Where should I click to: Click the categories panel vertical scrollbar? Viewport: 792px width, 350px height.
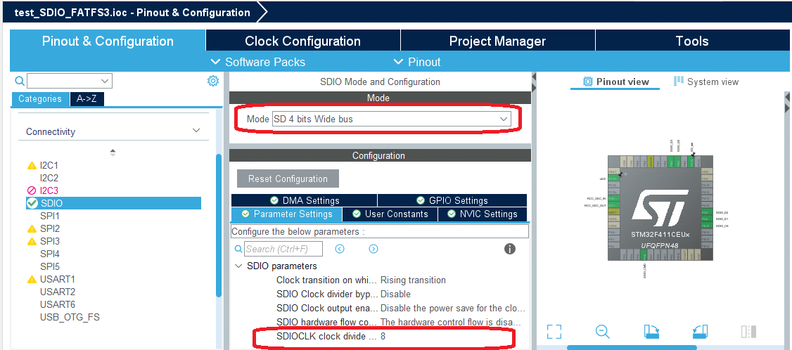pos(219,226)
